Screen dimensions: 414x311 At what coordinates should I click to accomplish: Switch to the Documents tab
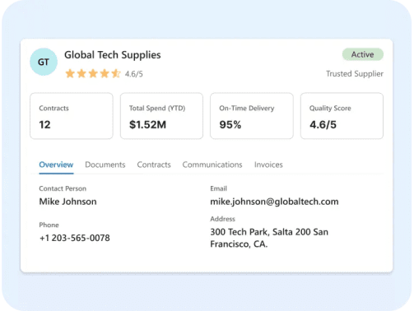105,165
